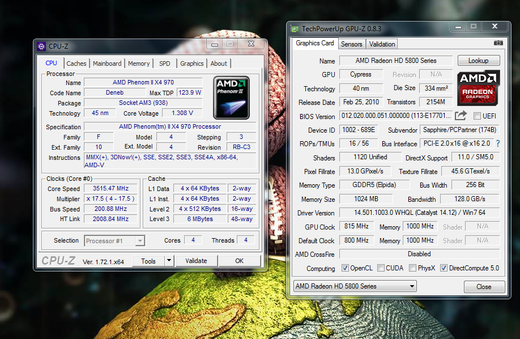Click the Core Voltage value 1.308 V
The image size is (520, 339).
click(182, 113)
